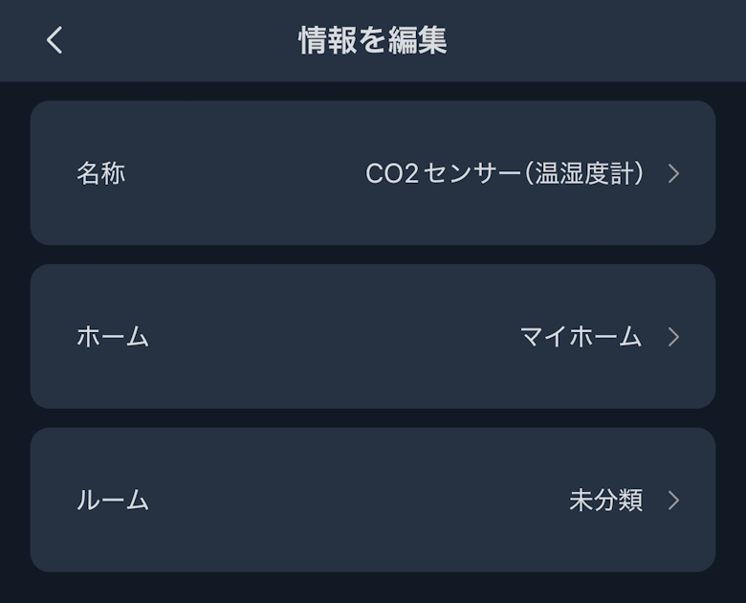The height and width of the screenshot is (603, 746).
Task: Click the device name CO2センサー(温湿度計)
Action: 505,173
